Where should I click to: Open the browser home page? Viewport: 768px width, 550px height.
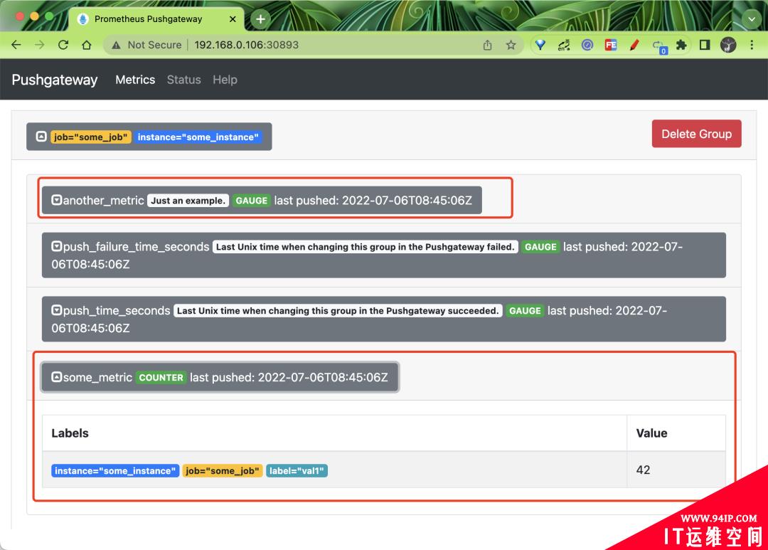click(x=87, y=45)
